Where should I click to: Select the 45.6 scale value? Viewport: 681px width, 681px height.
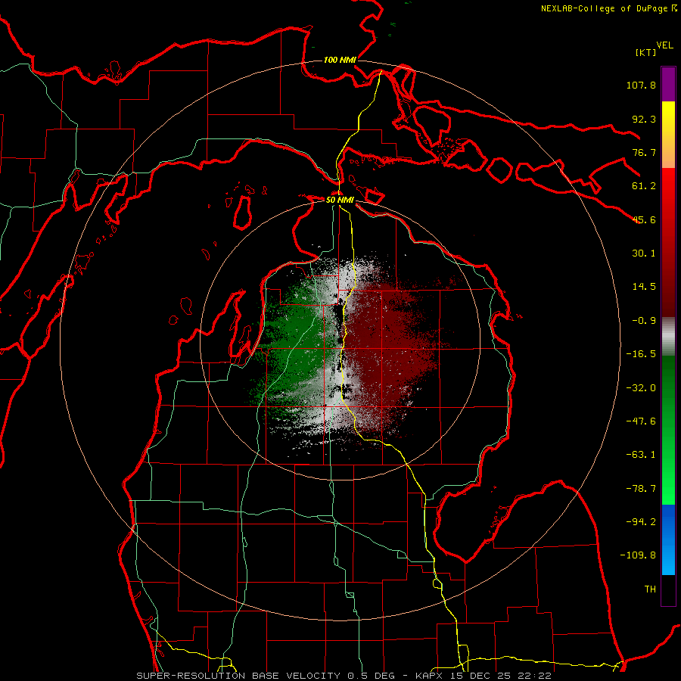(x=644, y=219)
